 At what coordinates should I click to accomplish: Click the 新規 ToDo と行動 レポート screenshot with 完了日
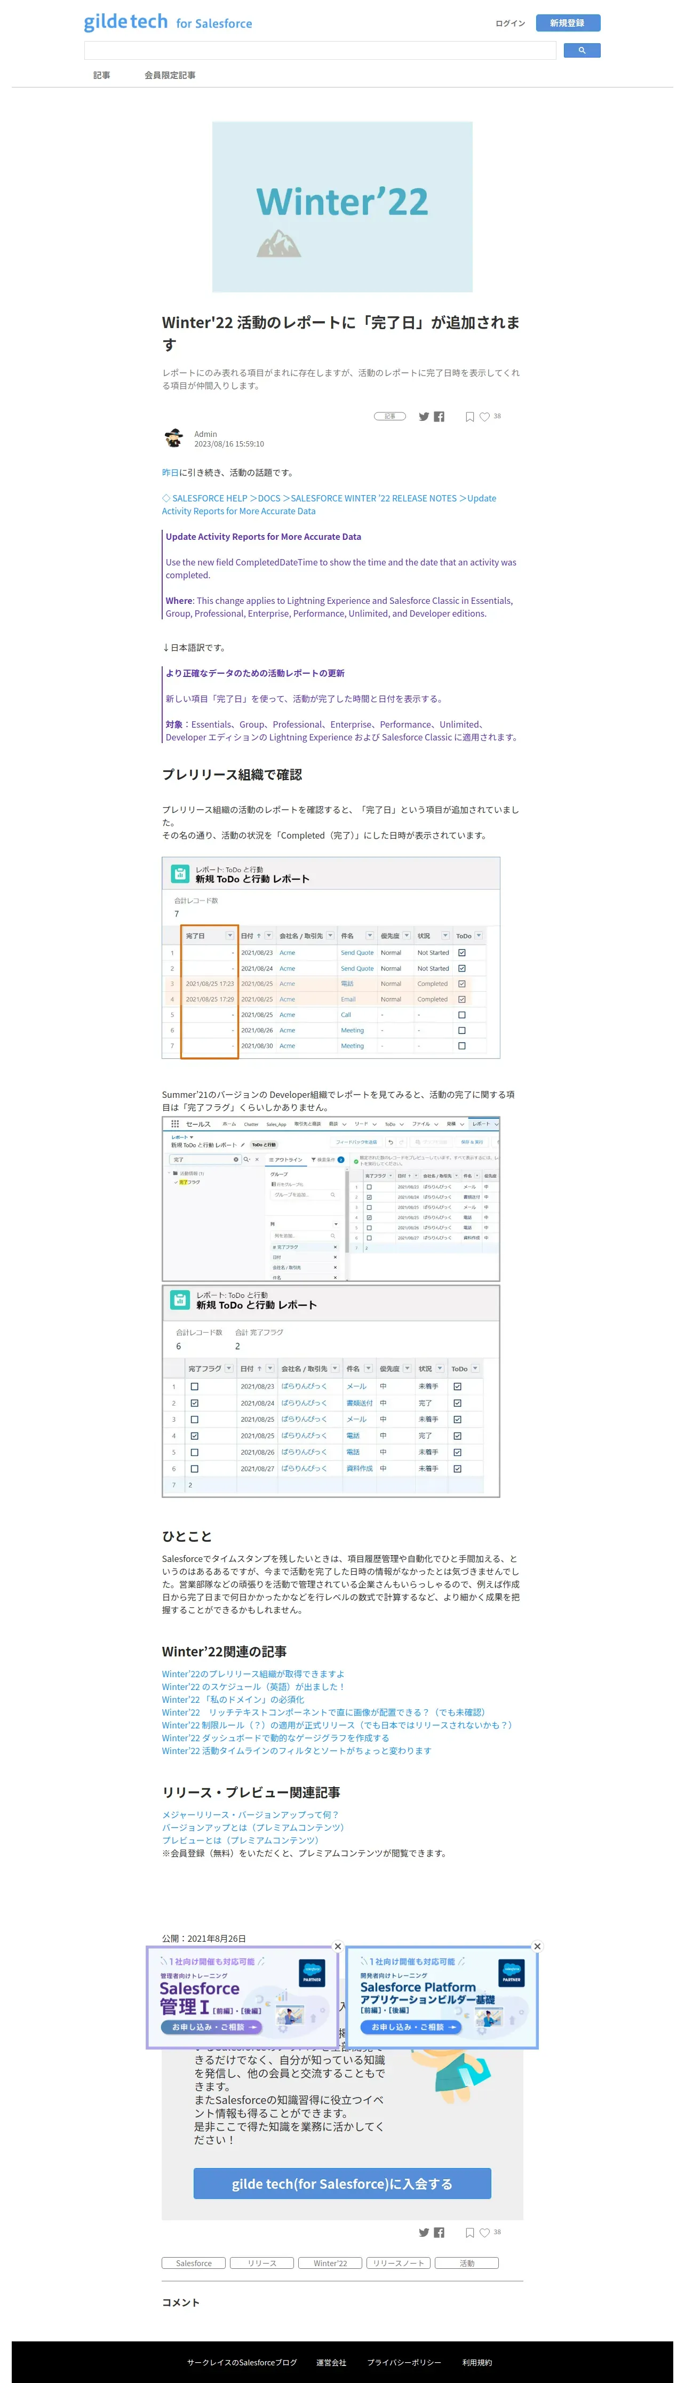pos(331,958)
